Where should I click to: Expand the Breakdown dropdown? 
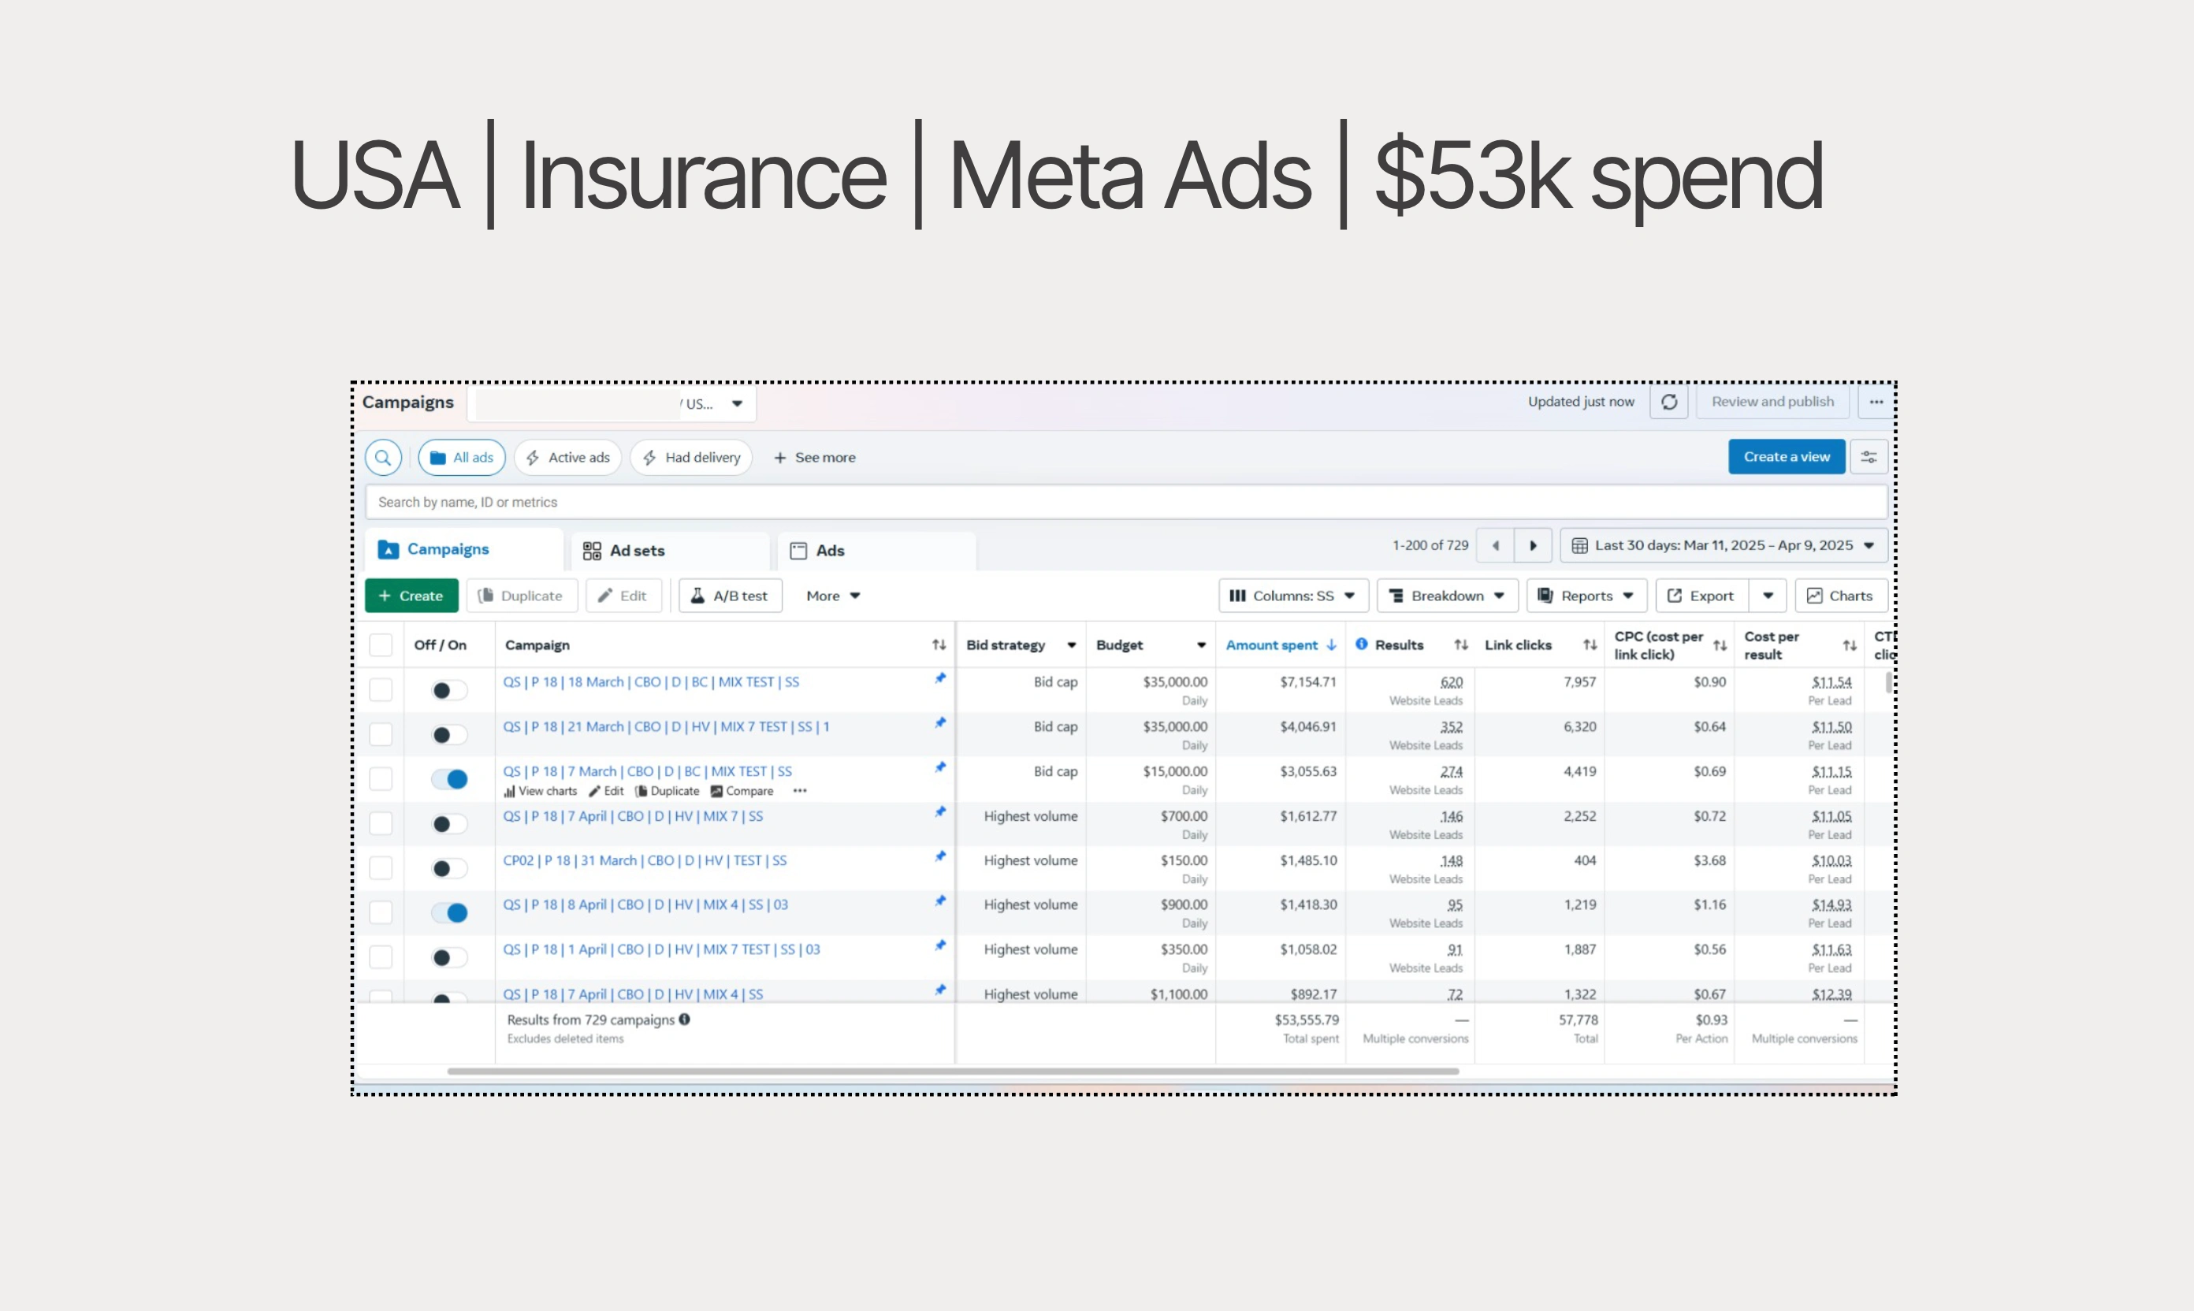(1446, 596)
